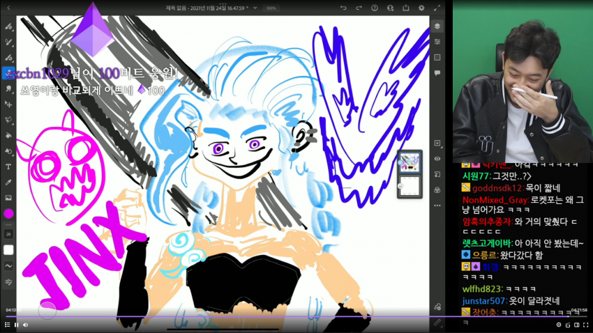
Task: Select the pixel brush tool
Action: pyautogui.click(x=8, y=26)
